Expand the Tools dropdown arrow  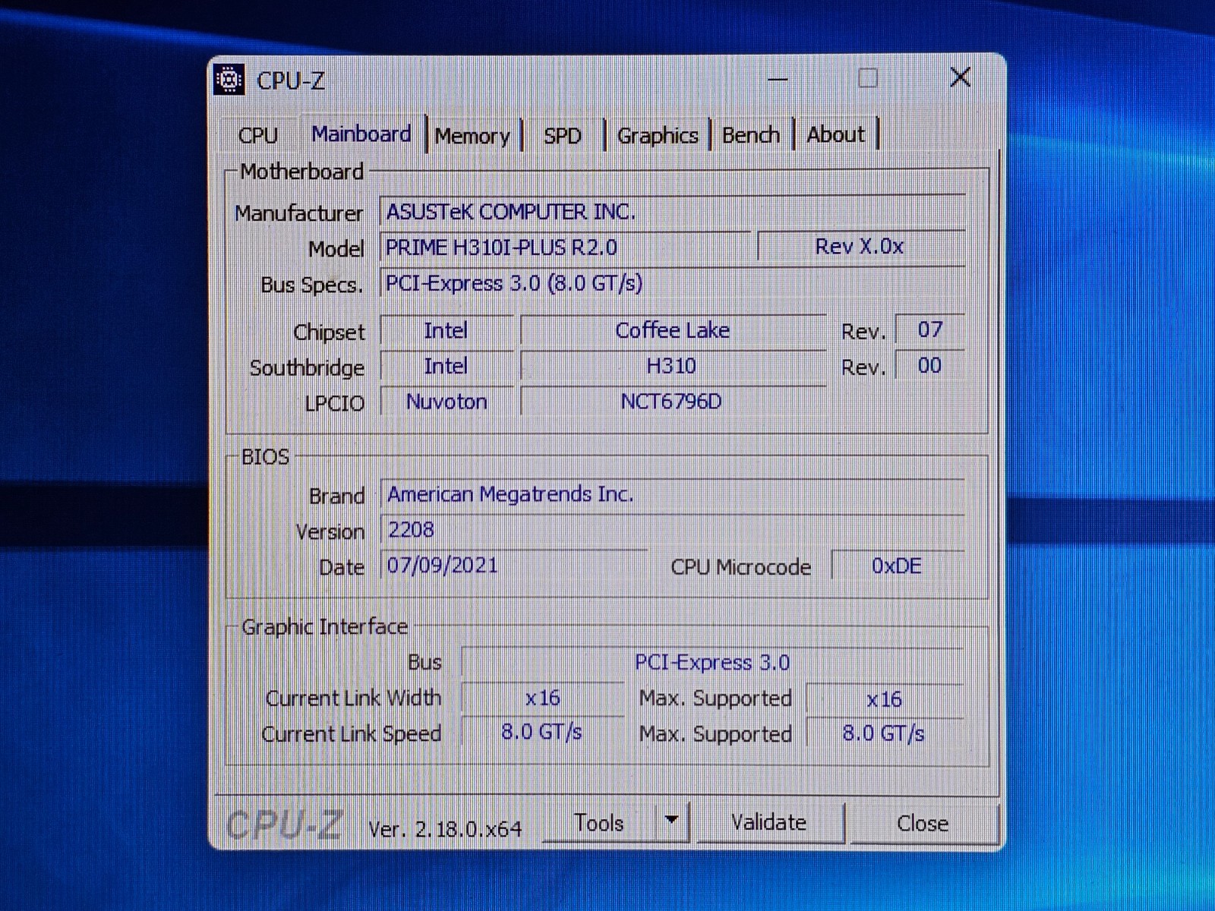pyautogui.click(x=671, y=821)
